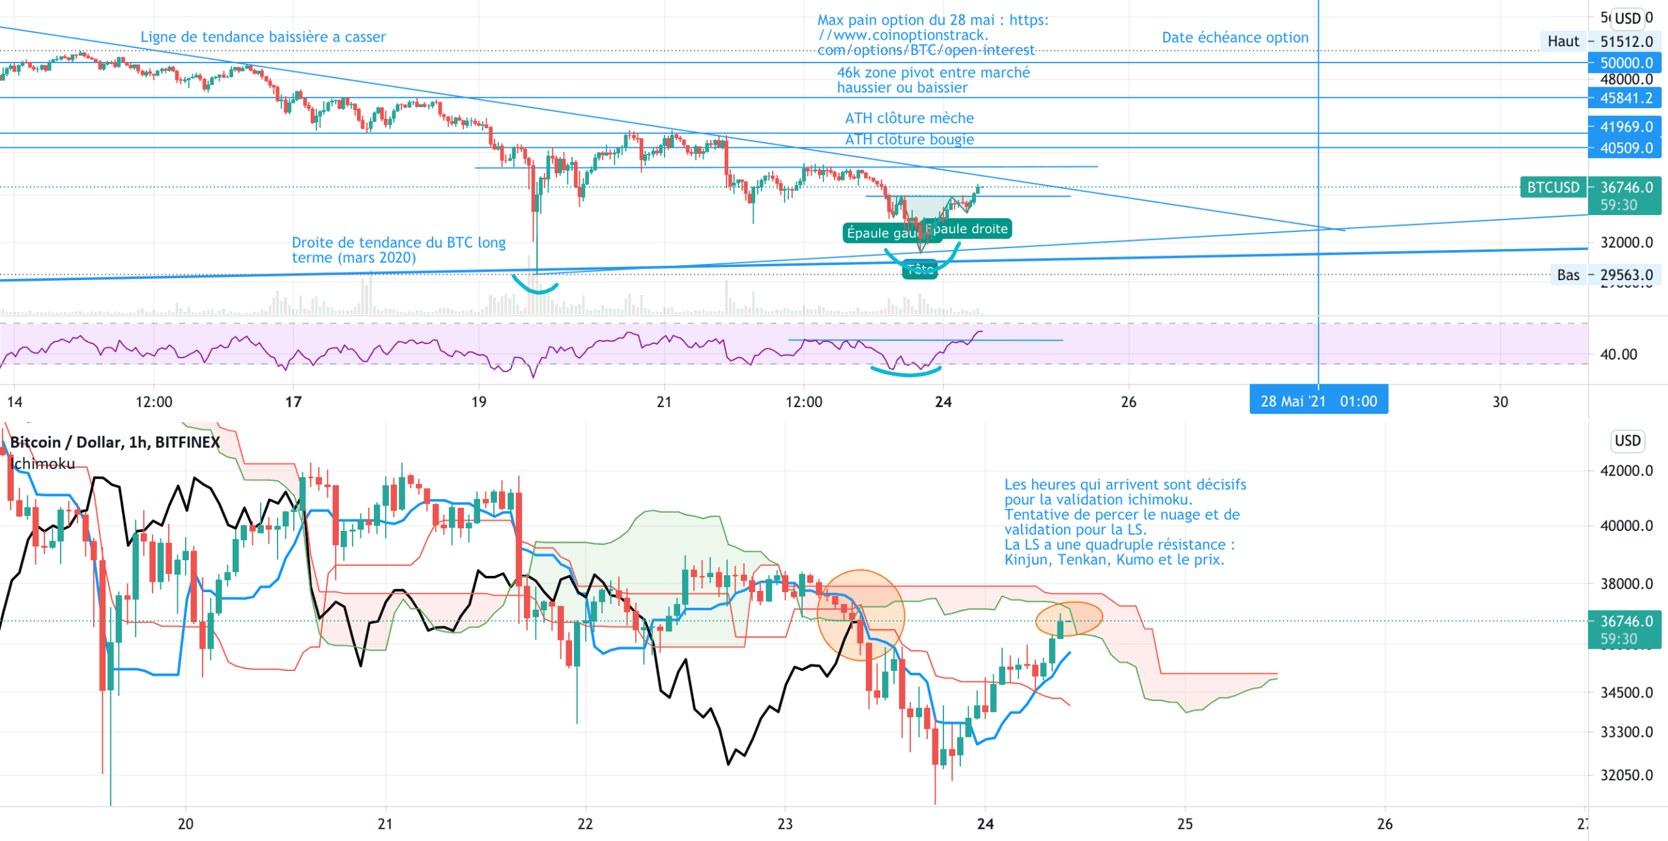Screen dimensions: 1668x841
Task: Select the 'ATH clôture bougie' label
Action: [x=909, y=139]
